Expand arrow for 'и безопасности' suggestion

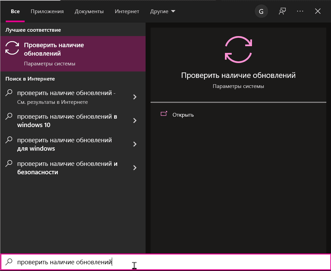coord(135,168)
